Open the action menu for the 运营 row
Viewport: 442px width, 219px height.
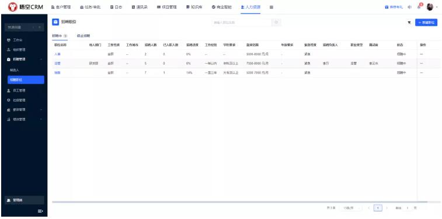[422, 64]
